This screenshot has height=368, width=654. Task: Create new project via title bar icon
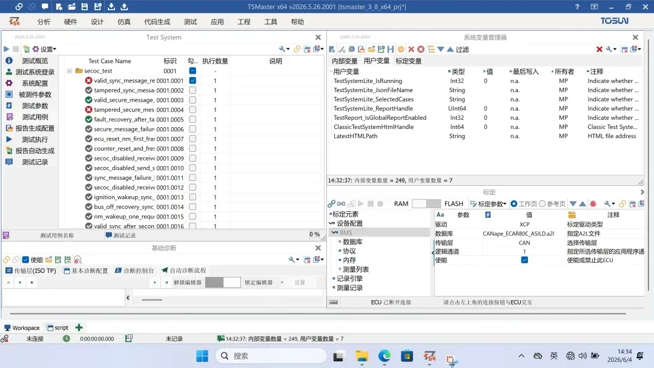coord(59,7)
